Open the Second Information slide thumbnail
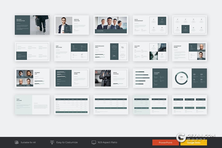Viewport: 222px width, 148px height. tap(32, 25)
